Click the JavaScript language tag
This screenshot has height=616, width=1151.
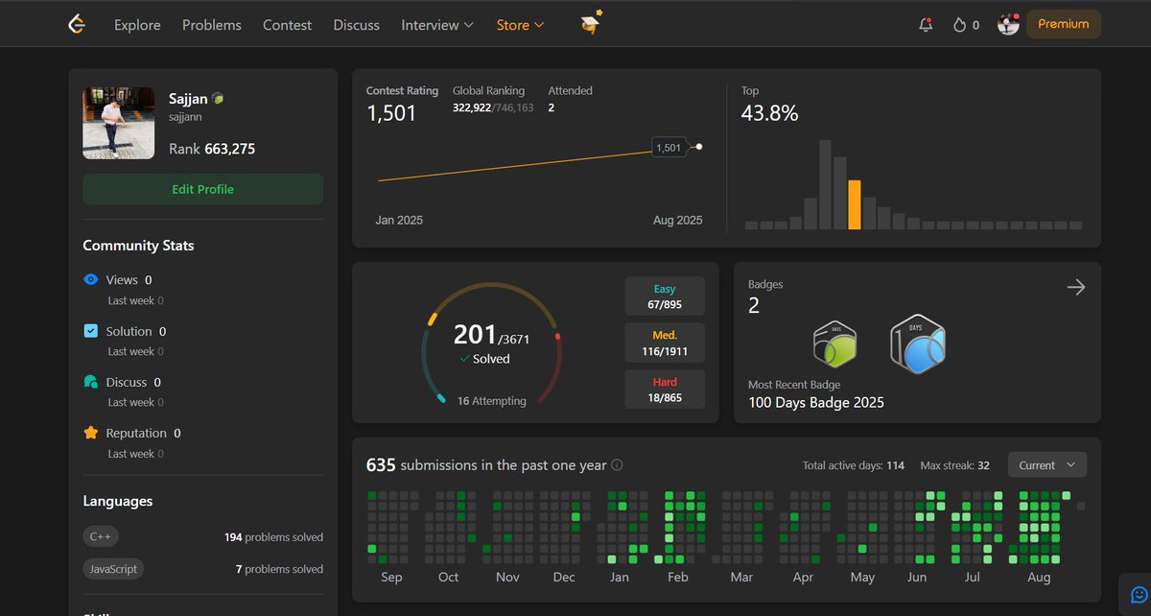click(113, 569)
